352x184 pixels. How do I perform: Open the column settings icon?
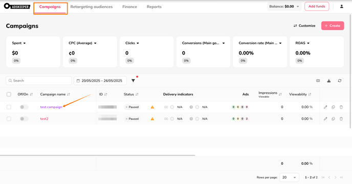[x=318, y=81]
